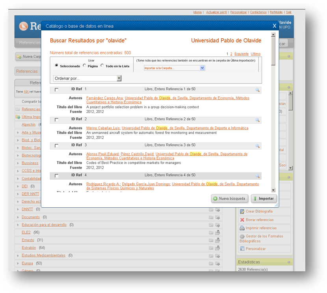The image size is (327, 293).
Task: Mark the checkbox for ID Ref 4
Action: tap(56, 176)
